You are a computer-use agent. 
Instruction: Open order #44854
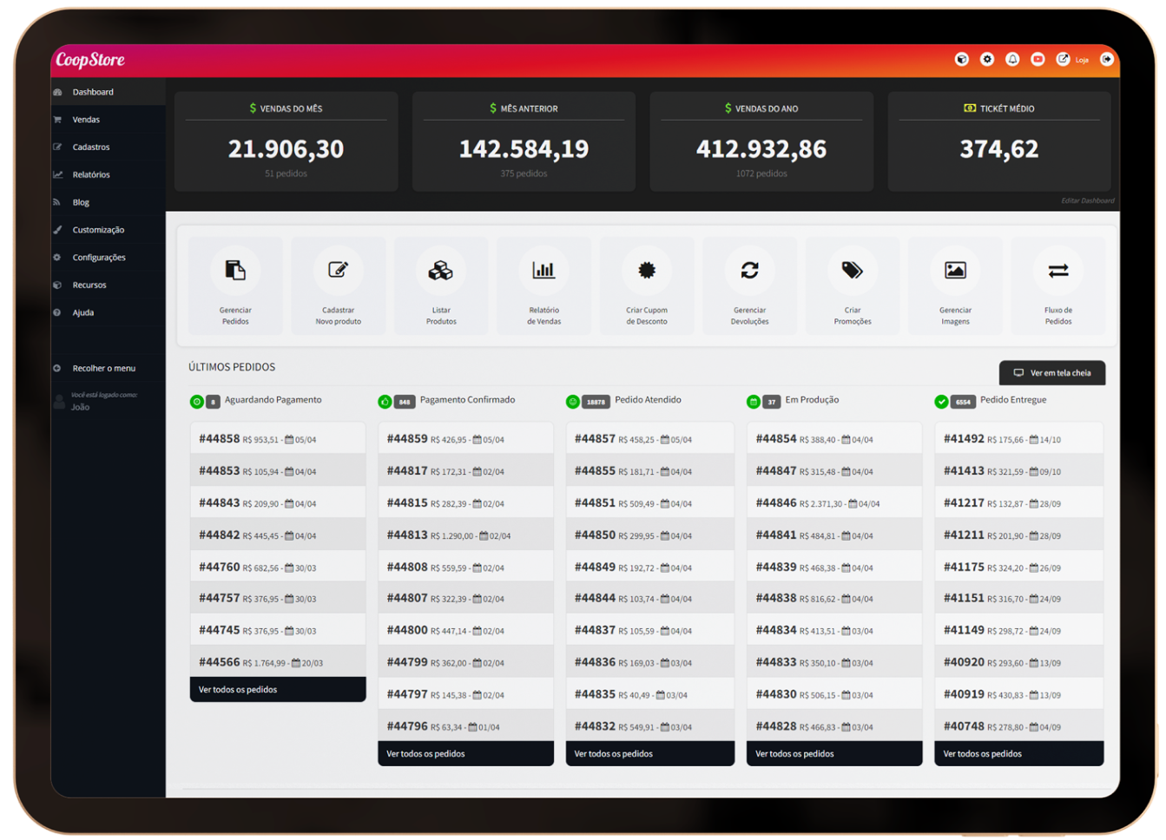tap(834, 439)
